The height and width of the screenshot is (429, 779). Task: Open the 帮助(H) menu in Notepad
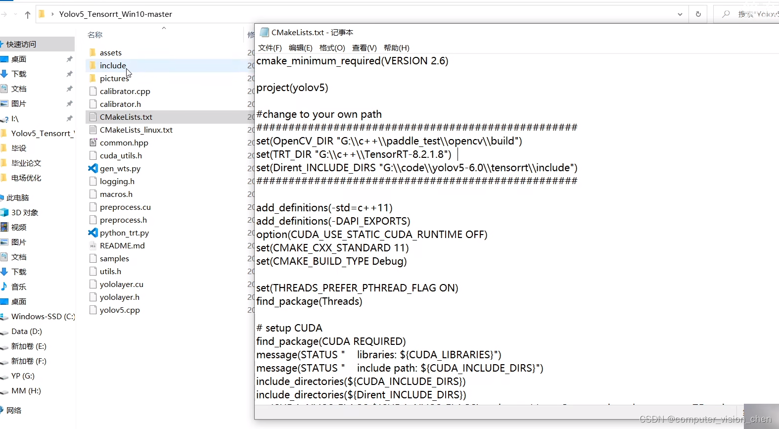click(397, 48)
